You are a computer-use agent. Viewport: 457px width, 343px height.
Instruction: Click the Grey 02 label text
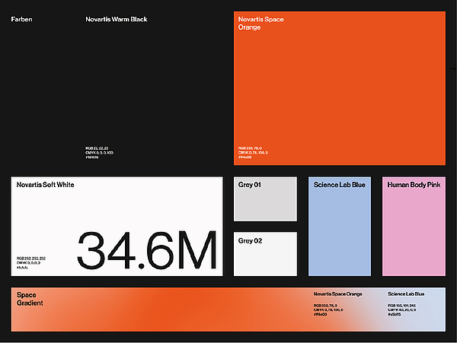pyautogui.click(x=250, y=240)
